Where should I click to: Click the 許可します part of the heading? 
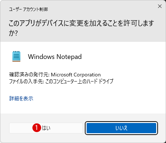(139, 23)
